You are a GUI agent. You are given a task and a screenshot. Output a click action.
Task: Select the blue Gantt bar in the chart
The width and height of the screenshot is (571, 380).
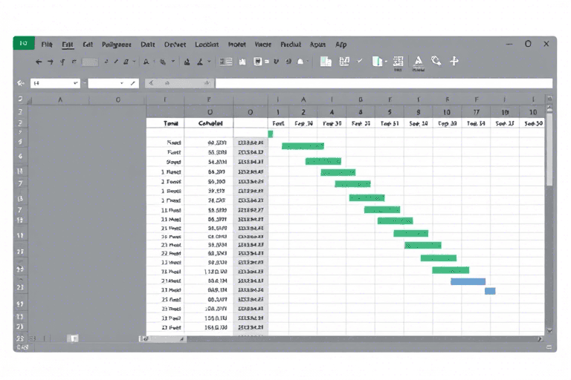(468, 281)
